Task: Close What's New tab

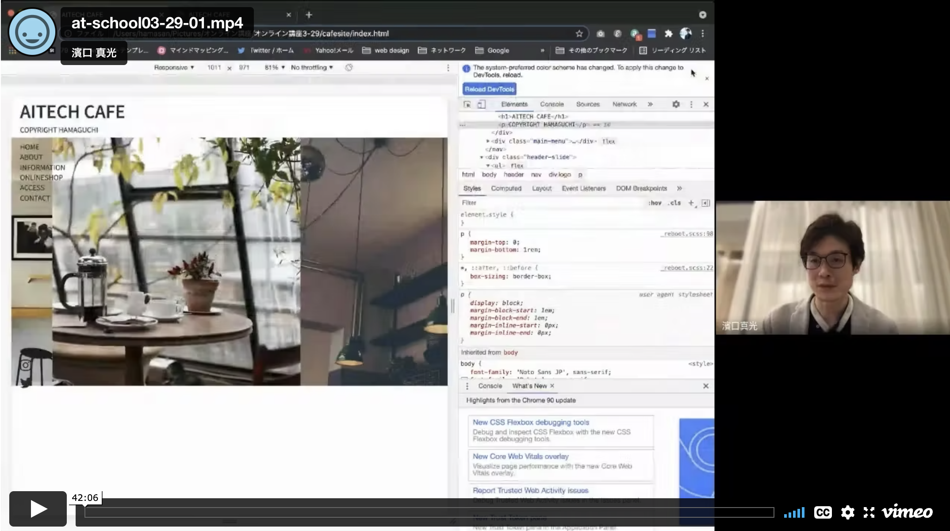Action: click(552, 386)
